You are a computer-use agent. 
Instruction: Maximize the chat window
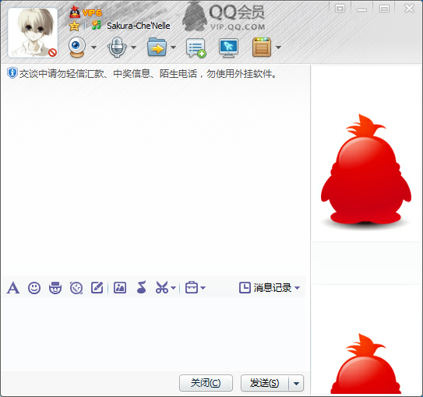(x=384, y=9)
